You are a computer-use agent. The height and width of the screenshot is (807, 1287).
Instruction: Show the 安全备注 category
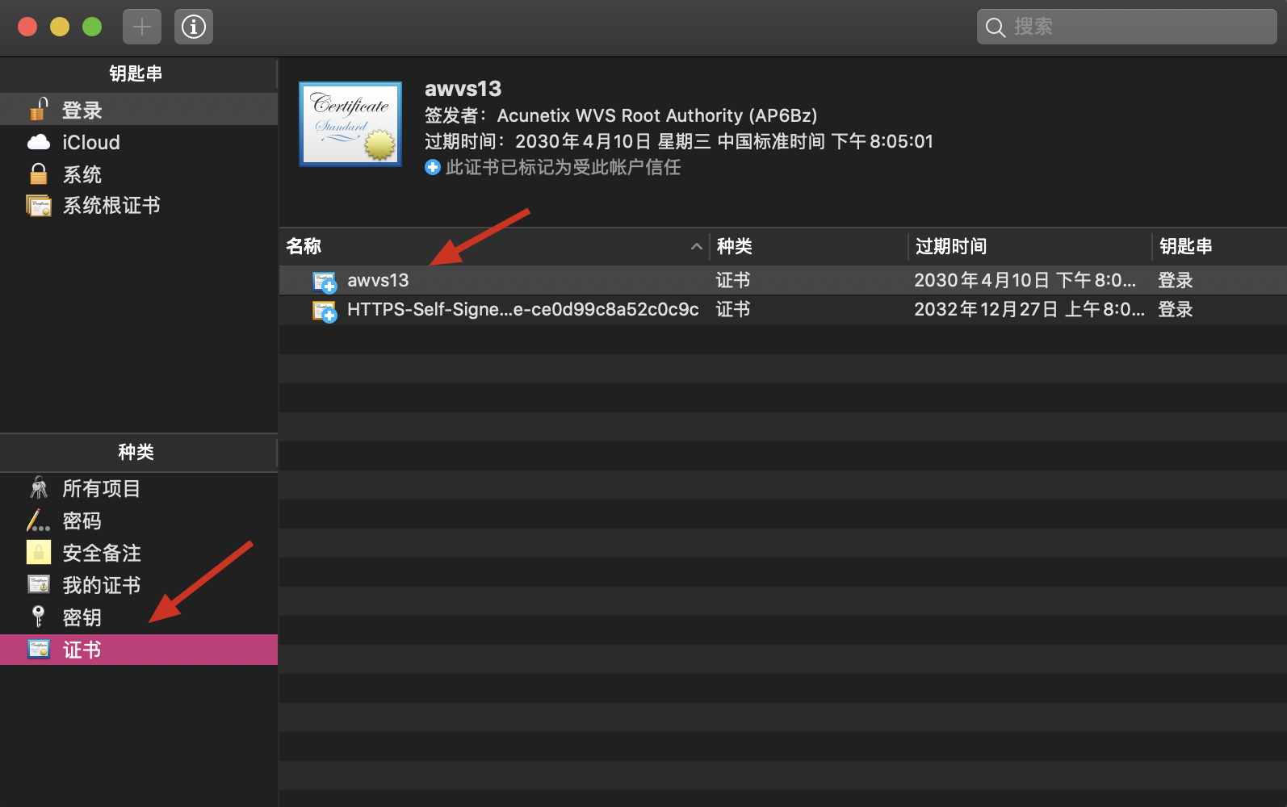(x=102, y=553)
